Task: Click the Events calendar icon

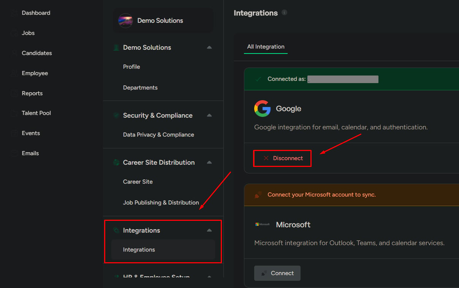Action: (14, 133)
